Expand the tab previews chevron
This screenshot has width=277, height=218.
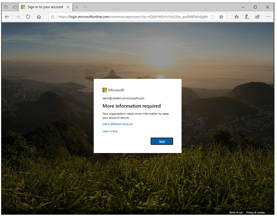[x=85, y=7]
